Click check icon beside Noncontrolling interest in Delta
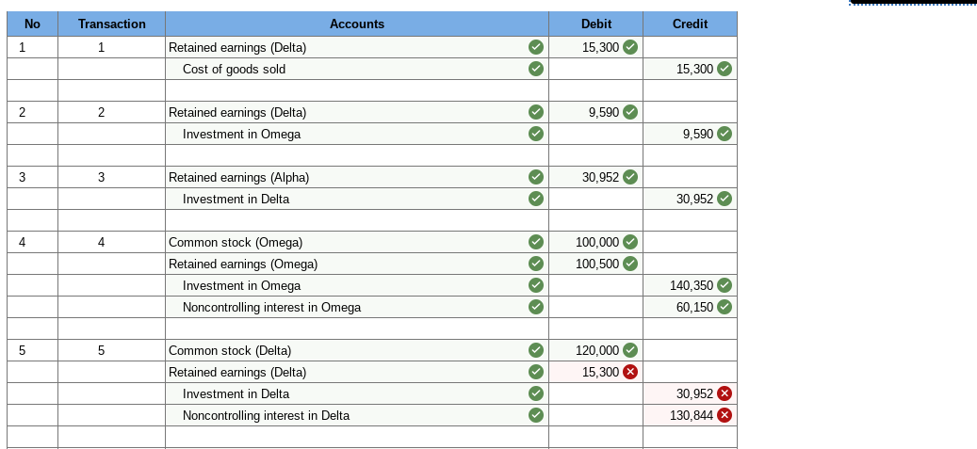Screen dimensions: 977x449 (535, 415)
